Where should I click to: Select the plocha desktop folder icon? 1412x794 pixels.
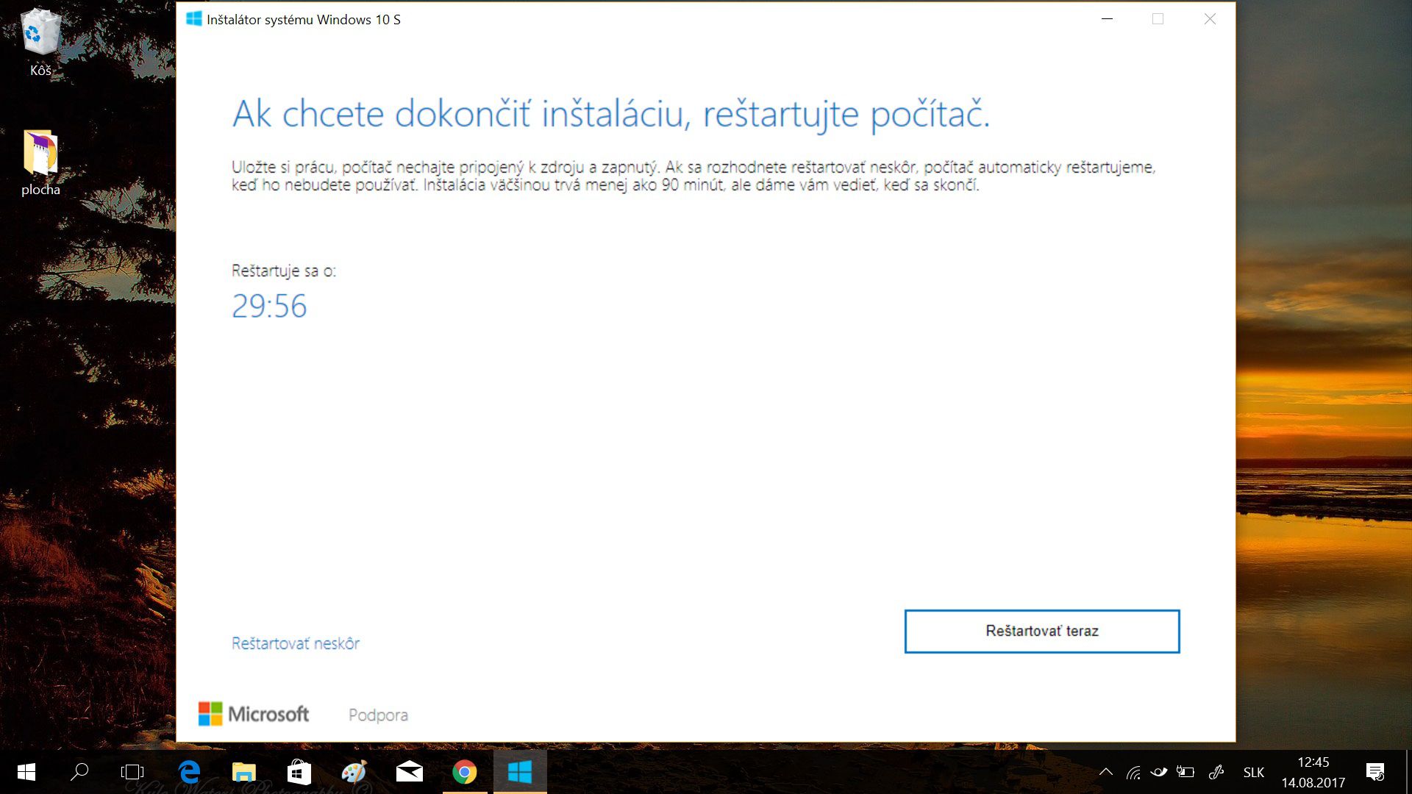(40, 163)
